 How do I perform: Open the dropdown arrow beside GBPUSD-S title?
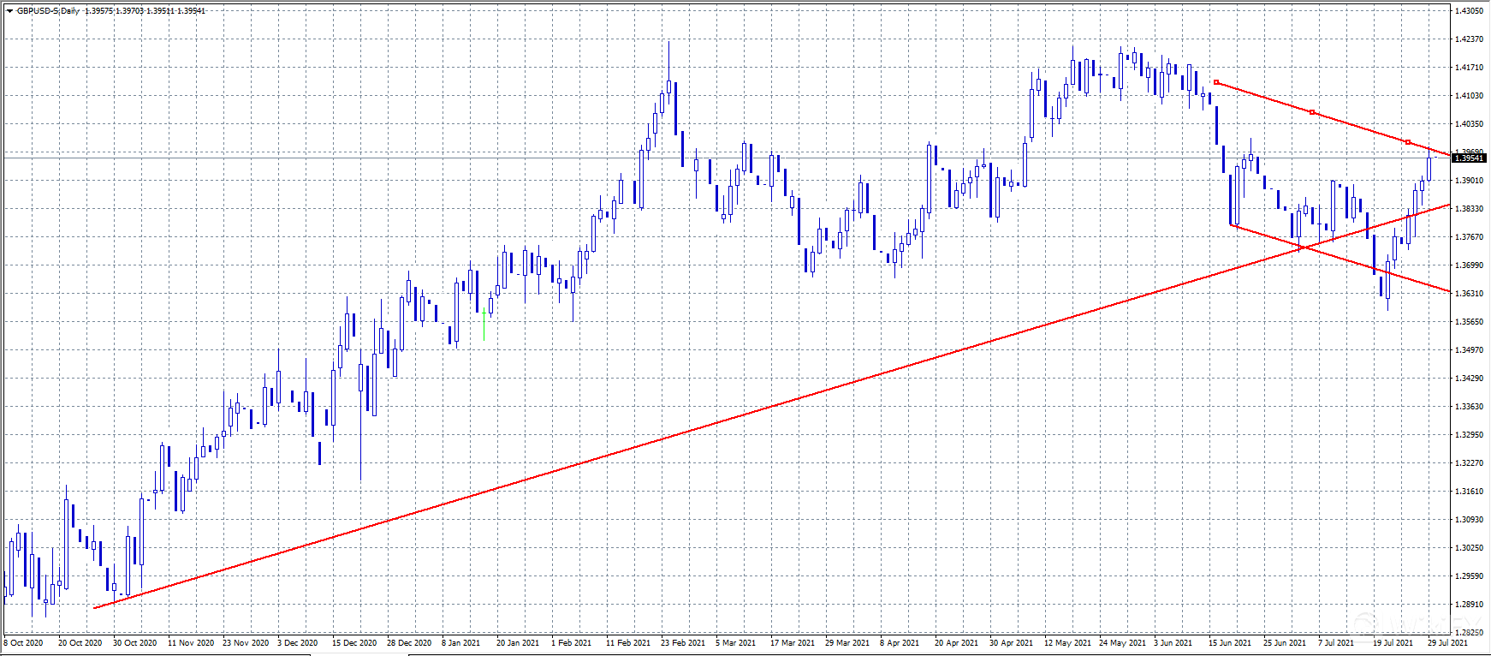[x=9, y=11]
